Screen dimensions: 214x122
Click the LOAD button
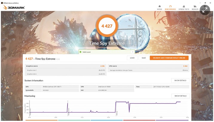[x=132, y=58]
